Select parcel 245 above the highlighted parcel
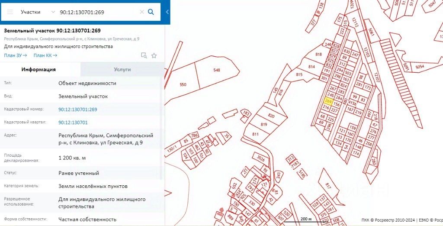This screenshot has width=443, height=226. [331, 95]
